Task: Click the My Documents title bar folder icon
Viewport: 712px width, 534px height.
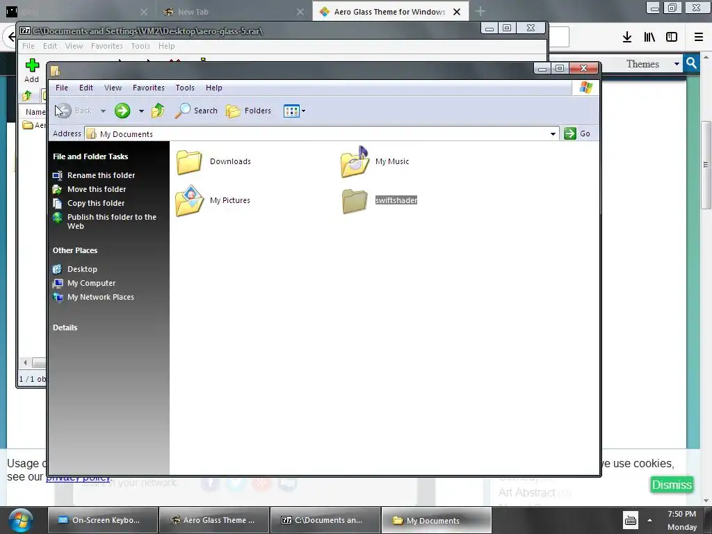Action: 56,70
